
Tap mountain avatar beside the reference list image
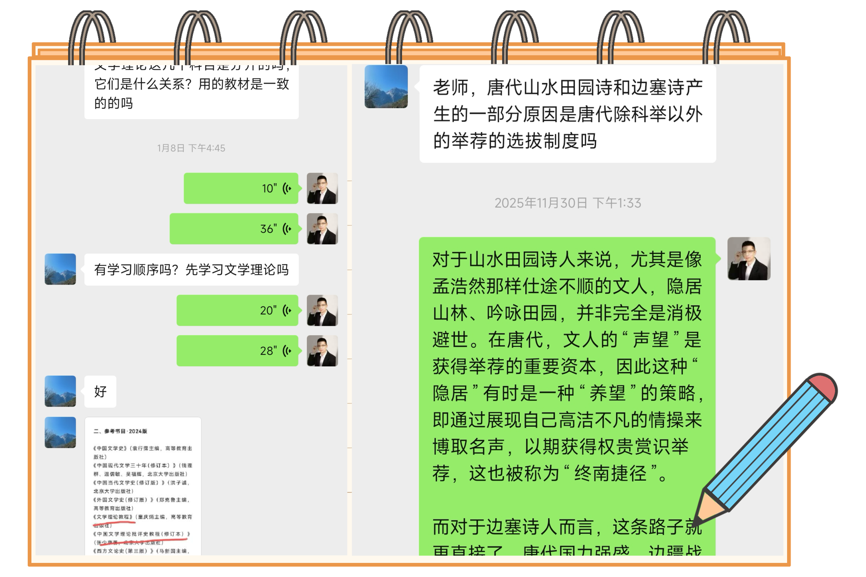[x=61, y=432]
